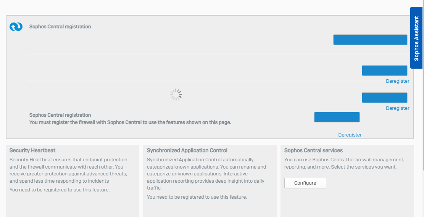Click the blue button in the loading spinner row
424x217 pixels.
pyautogui.click(x=385, y=98)
